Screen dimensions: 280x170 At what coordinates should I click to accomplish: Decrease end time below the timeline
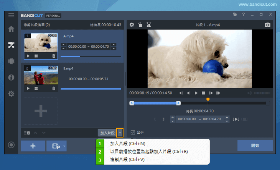227,121
